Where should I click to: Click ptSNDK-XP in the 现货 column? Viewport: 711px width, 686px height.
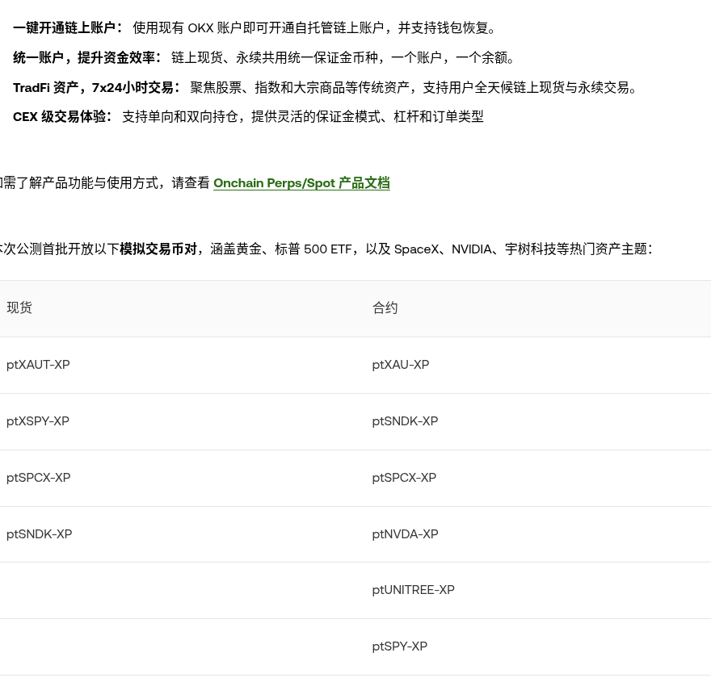pos(39,534)
